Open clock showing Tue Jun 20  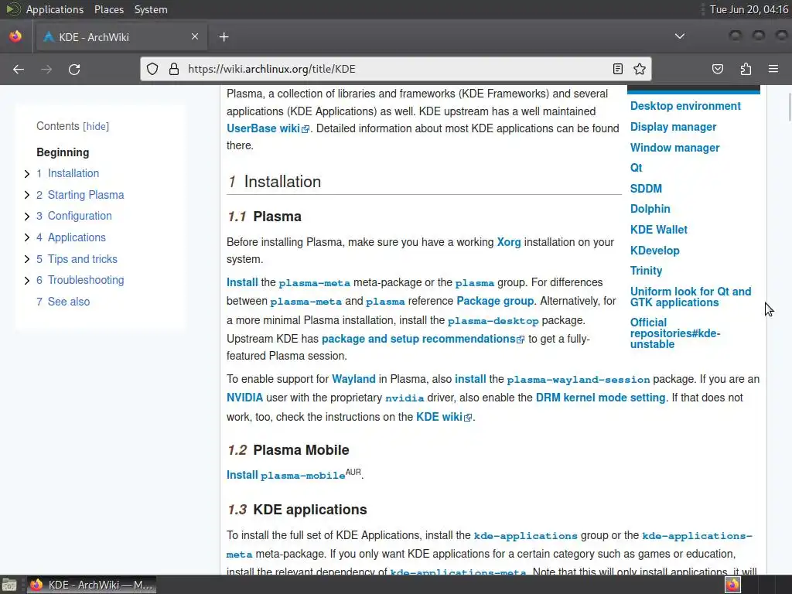click(x=749, y=9)
